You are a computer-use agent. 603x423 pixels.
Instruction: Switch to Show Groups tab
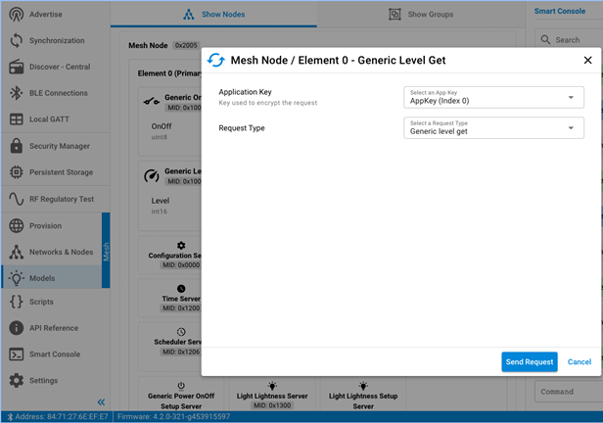(421, 15)
